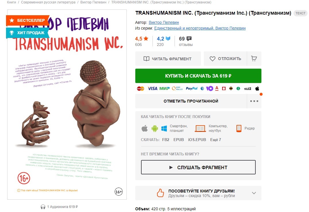Click the Android platform icon
The height and width of the screenshot is (212, 309).
pos(155,128)
